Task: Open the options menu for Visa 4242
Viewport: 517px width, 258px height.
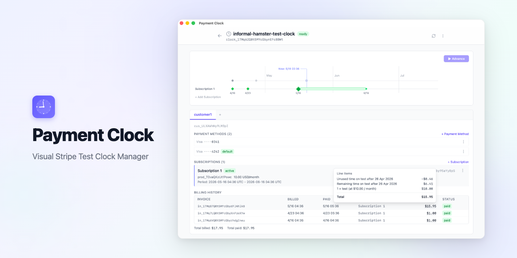Action: point(463,152)
